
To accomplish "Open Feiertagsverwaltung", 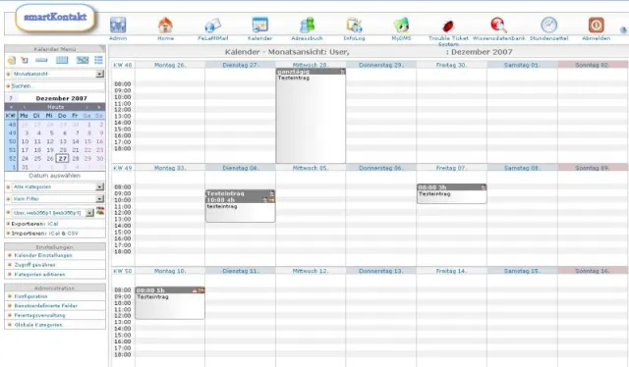I will coord(39,315).
